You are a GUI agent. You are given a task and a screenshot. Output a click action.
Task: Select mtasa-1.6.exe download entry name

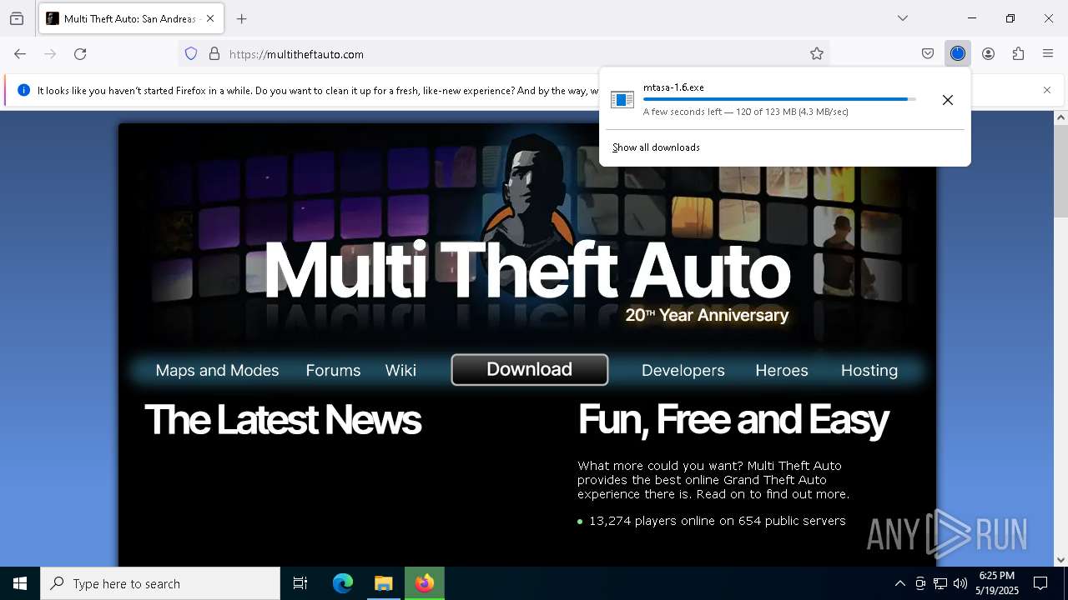[x=673, y=87]
